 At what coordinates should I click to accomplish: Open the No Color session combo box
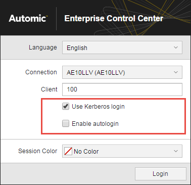point(122,151)
